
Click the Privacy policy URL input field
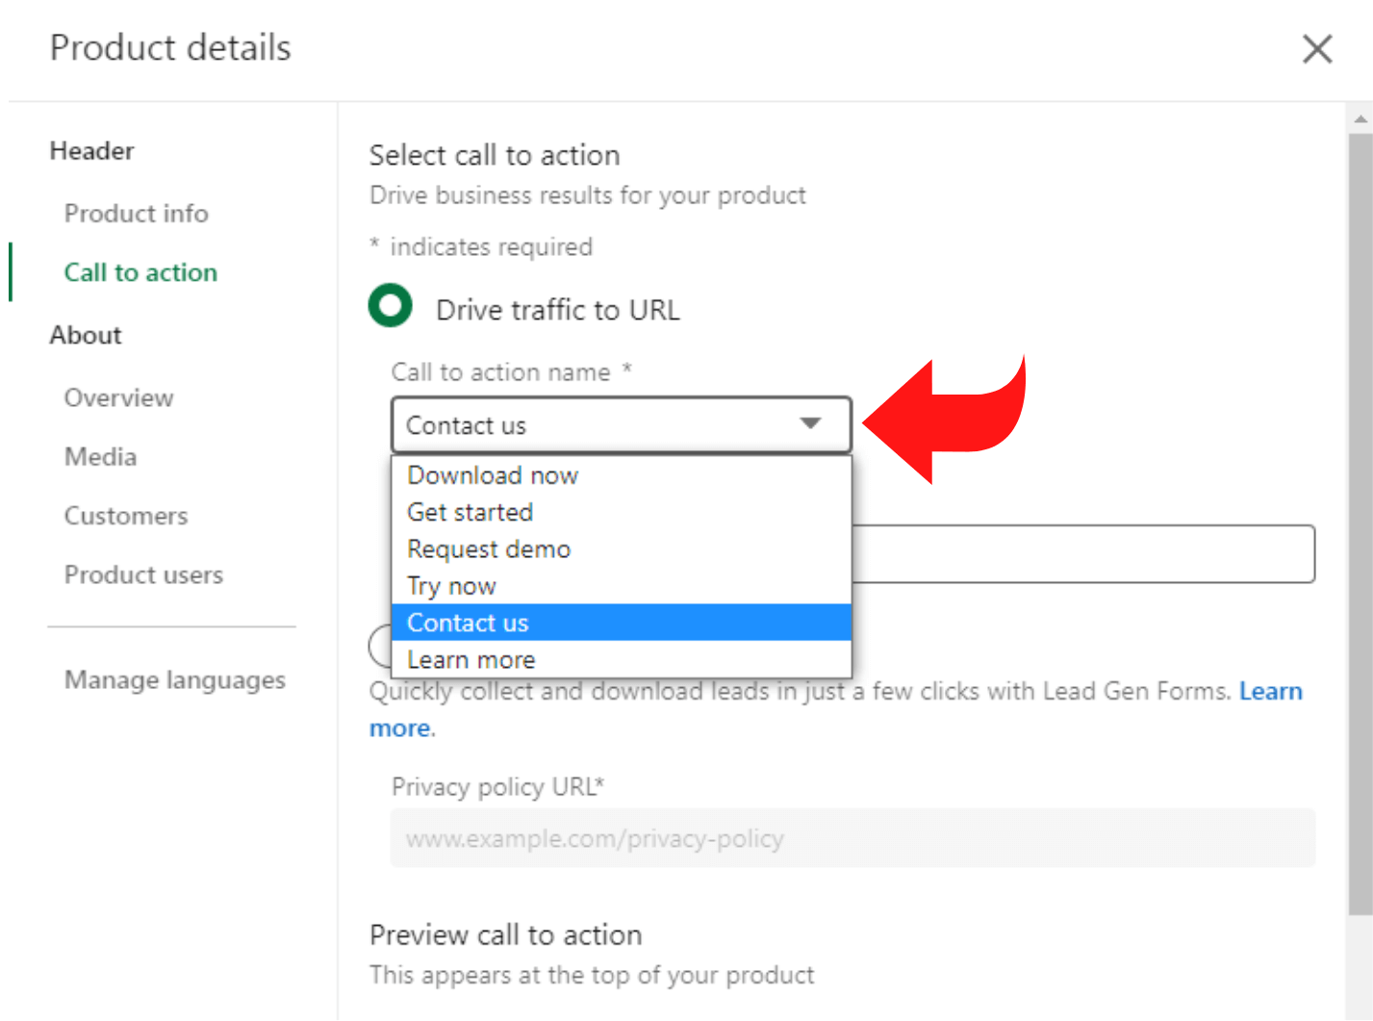point(852,838)
